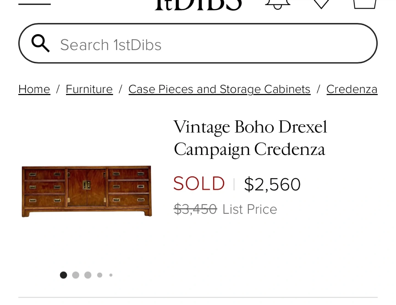Select the first carousel dot
Screen dimensions: 396x305
[64, 275]
